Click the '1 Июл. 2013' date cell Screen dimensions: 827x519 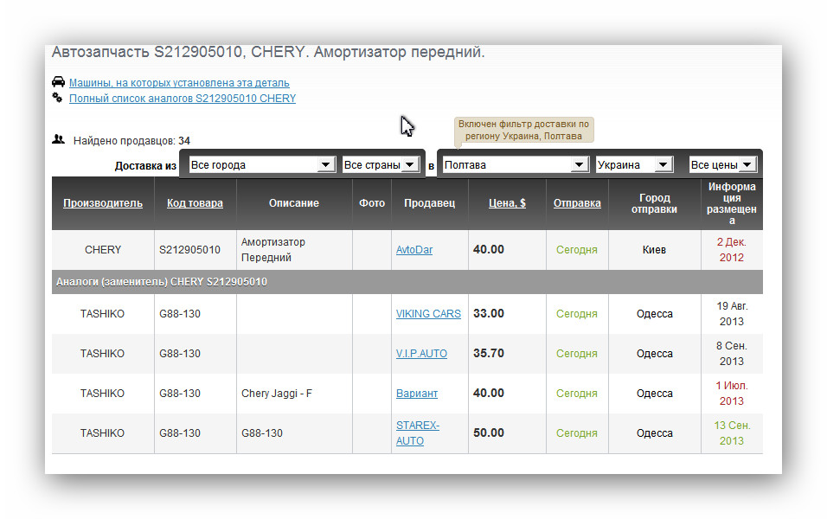pyautogui.click(x=732, y=394)
